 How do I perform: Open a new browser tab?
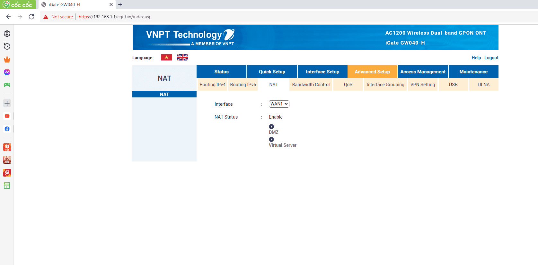pos(120,4)
